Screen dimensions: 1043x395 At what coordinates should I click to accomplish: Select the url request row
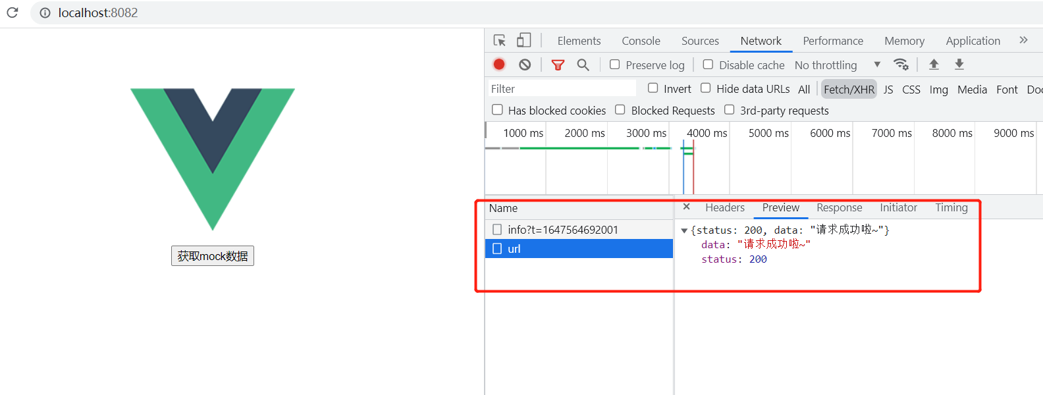click(579, 248)
